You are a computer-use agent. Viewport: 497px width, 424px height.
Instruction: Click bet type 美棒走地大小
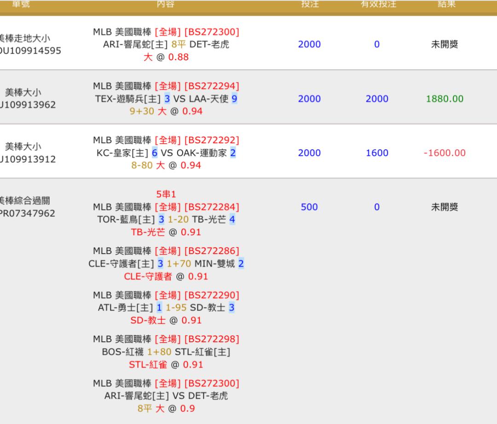(25, 38)
